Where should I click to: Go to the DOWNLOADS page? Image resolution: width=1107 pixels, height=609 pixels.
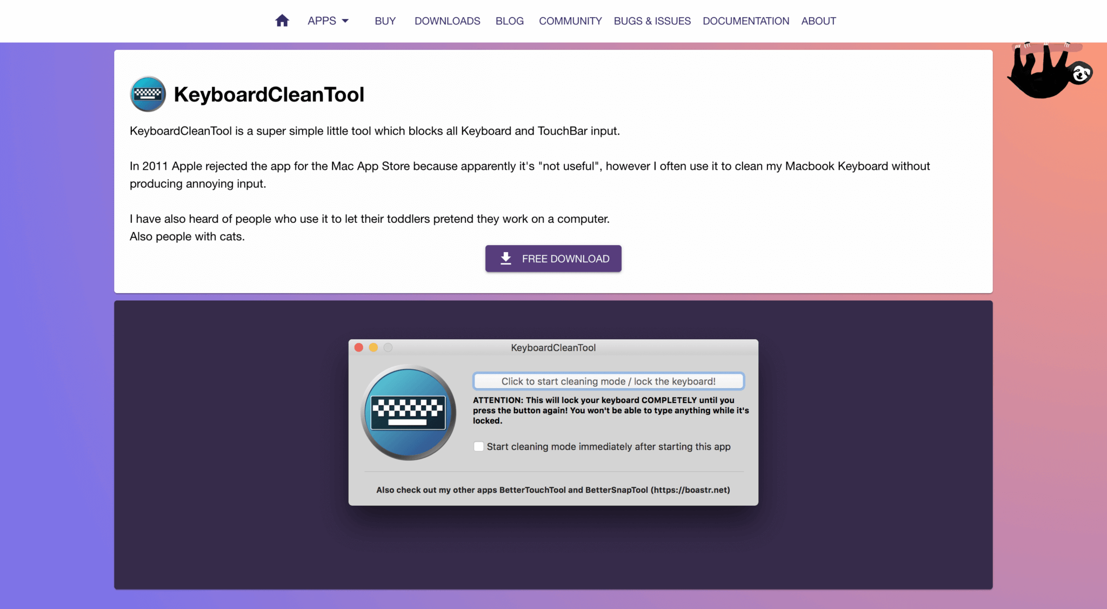(x=447, y=21)
